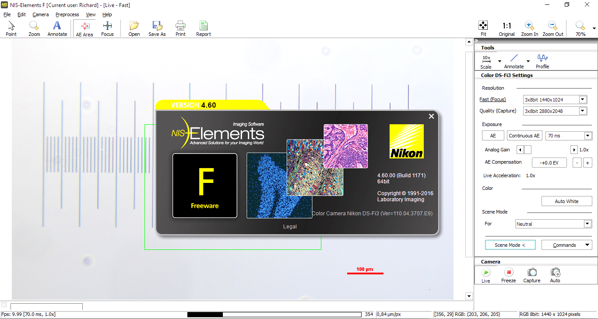
Task: Activate the Zoom tool
Action: pos(34,28)
